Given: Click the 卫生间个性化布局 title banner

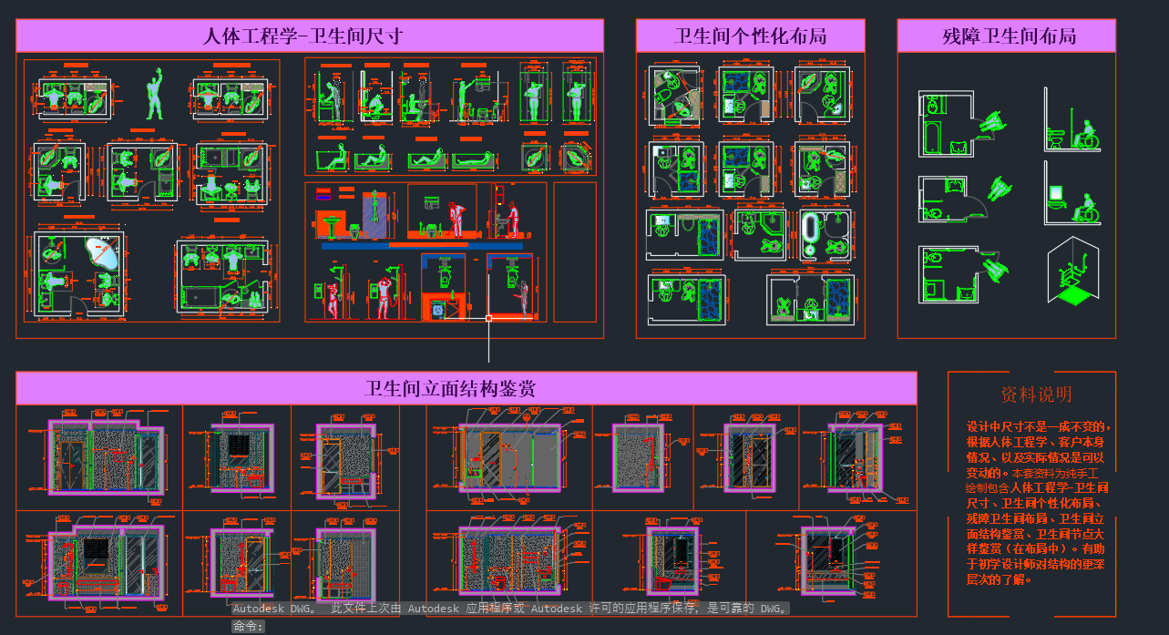Looking at the screenshot, I should pyautogui.click(x=750, y=36).
